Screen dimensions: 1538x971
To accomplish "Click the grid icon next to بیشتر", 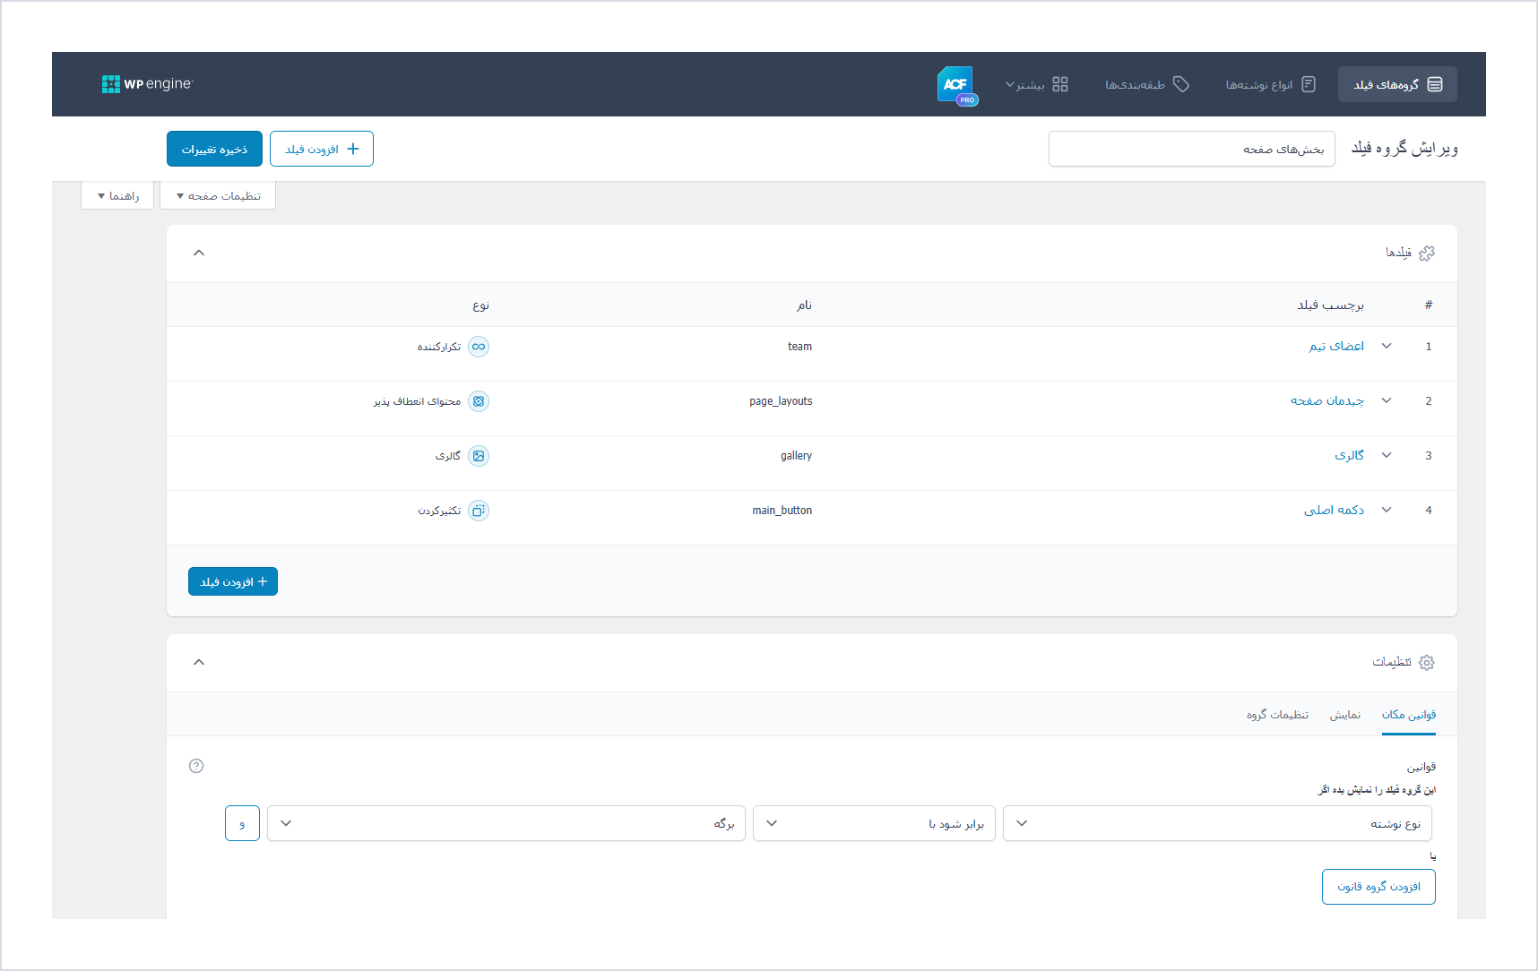I will click(1060, 84).
